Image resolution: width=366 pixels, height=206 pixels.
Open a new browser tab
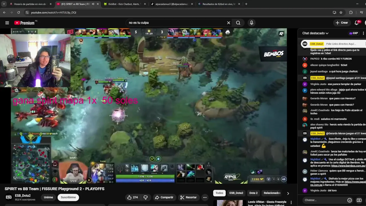pos(246,4)
